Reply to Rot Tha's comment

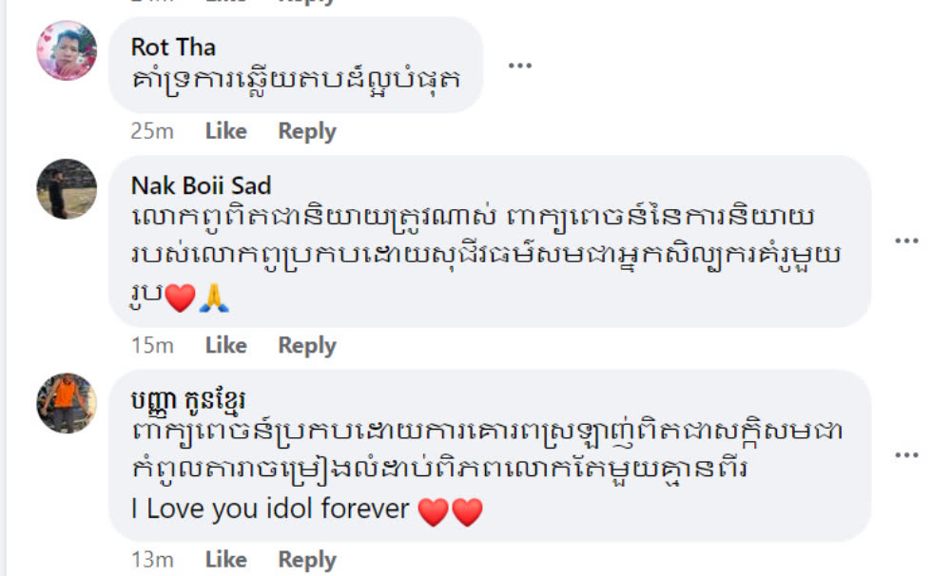click(306, 131)
